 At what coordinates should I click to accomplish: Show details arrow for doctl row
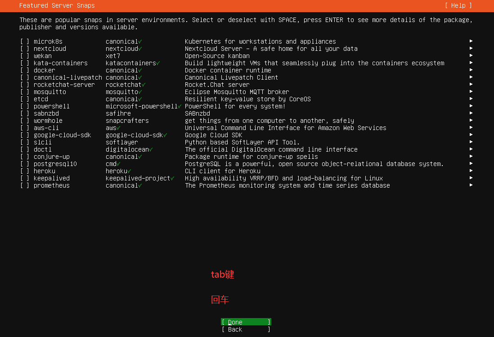(471, 149)
